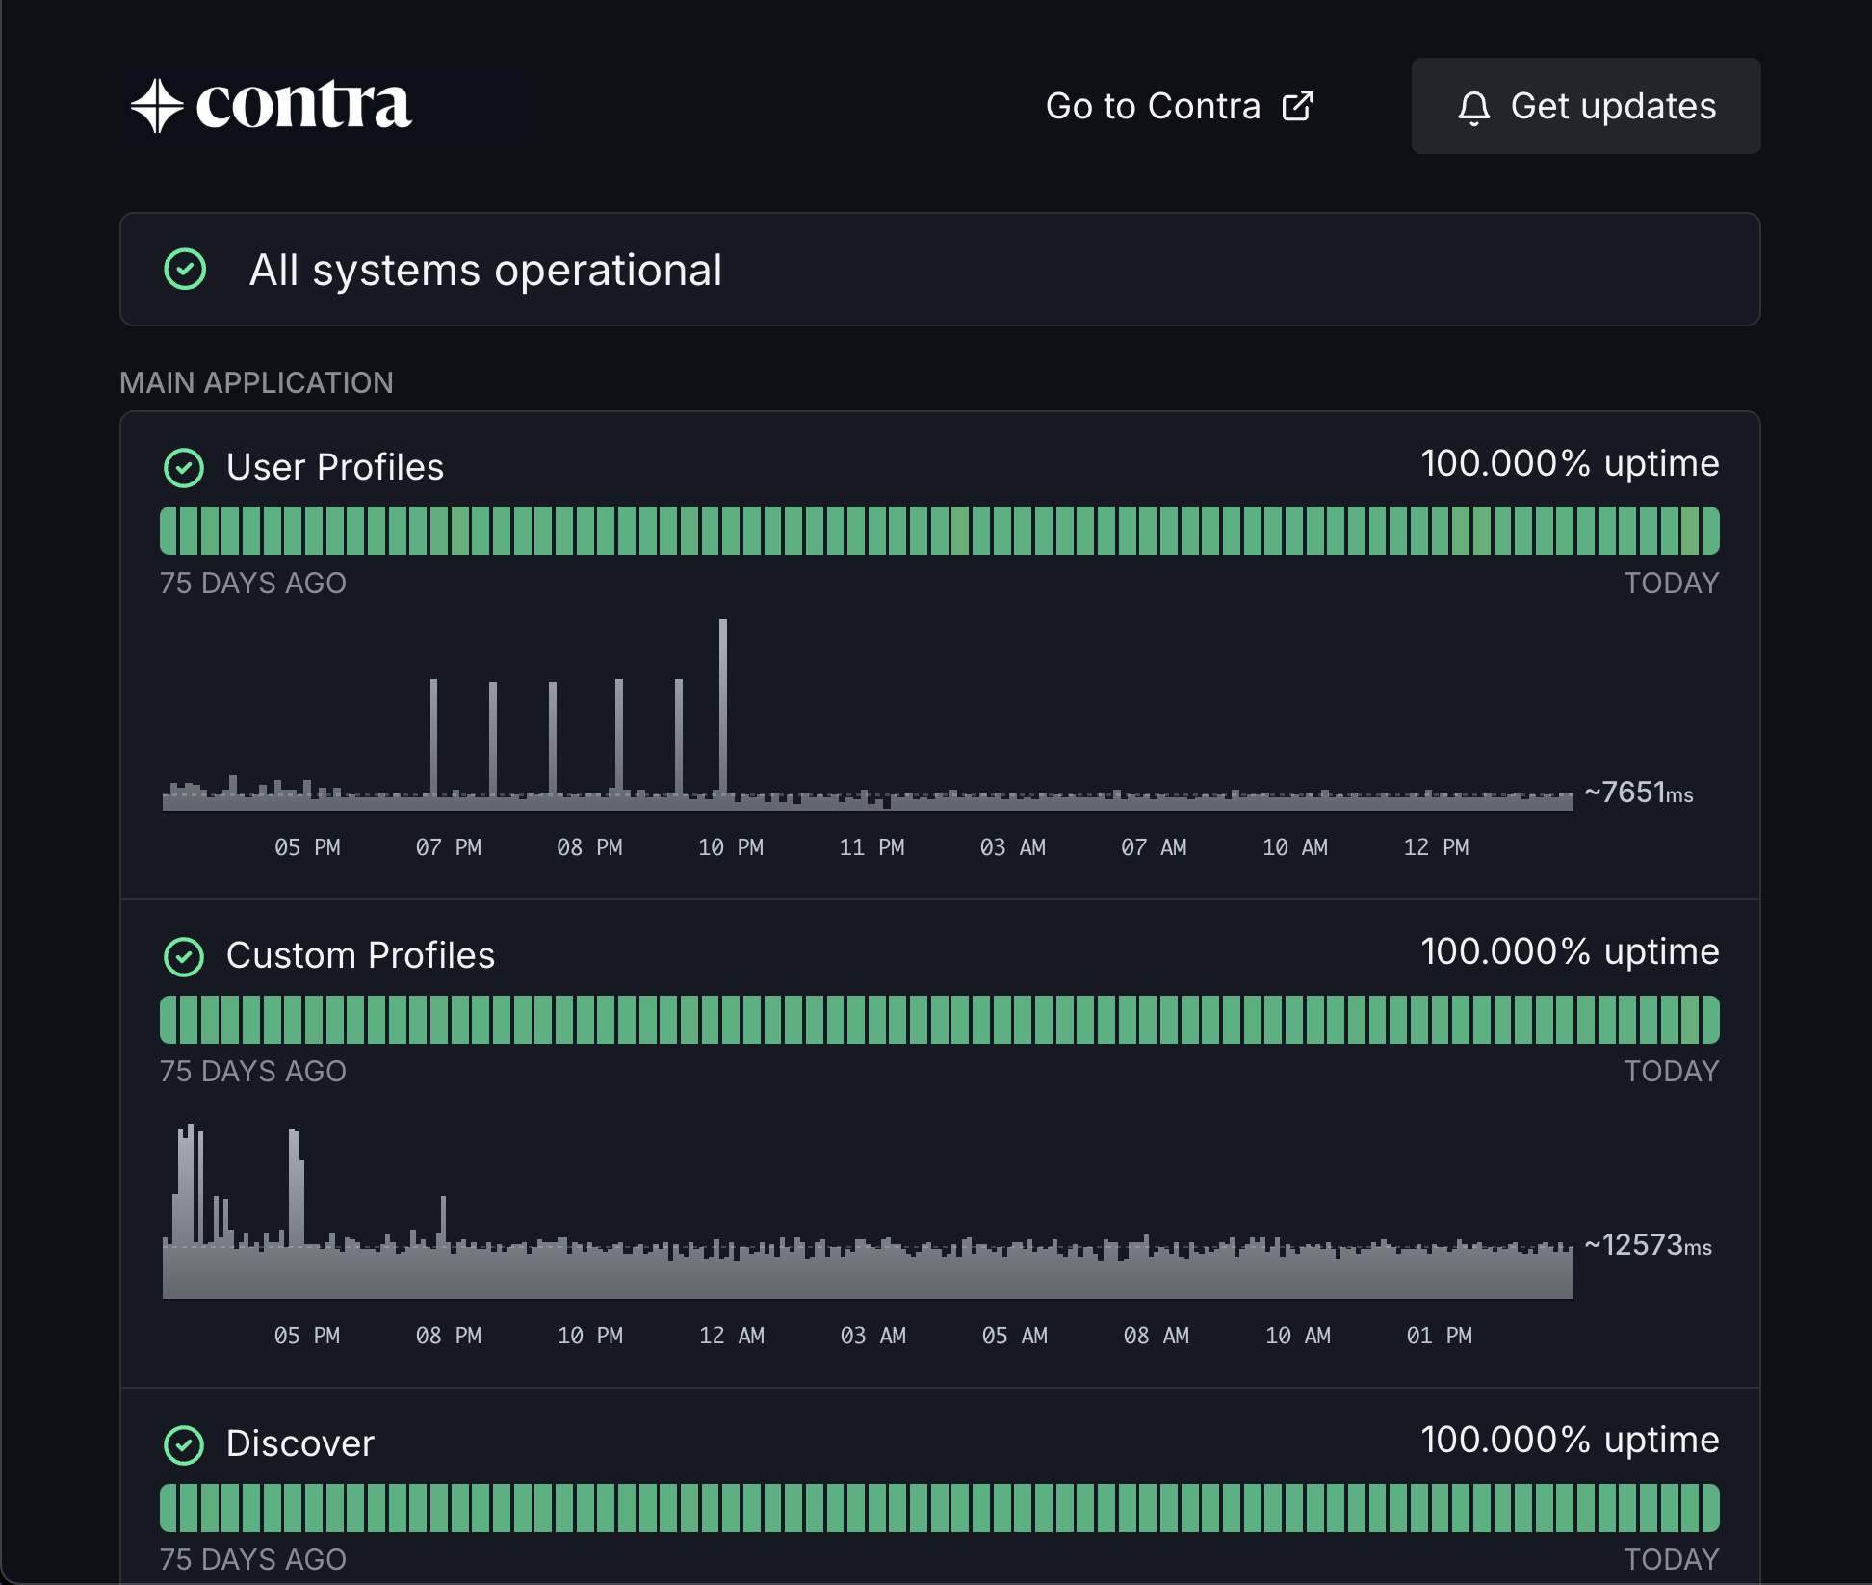Image resolution: width=1872 pixels, height=1585 pixels.
Task: Click the ~12573ms response time label
Action: 1649,1245
